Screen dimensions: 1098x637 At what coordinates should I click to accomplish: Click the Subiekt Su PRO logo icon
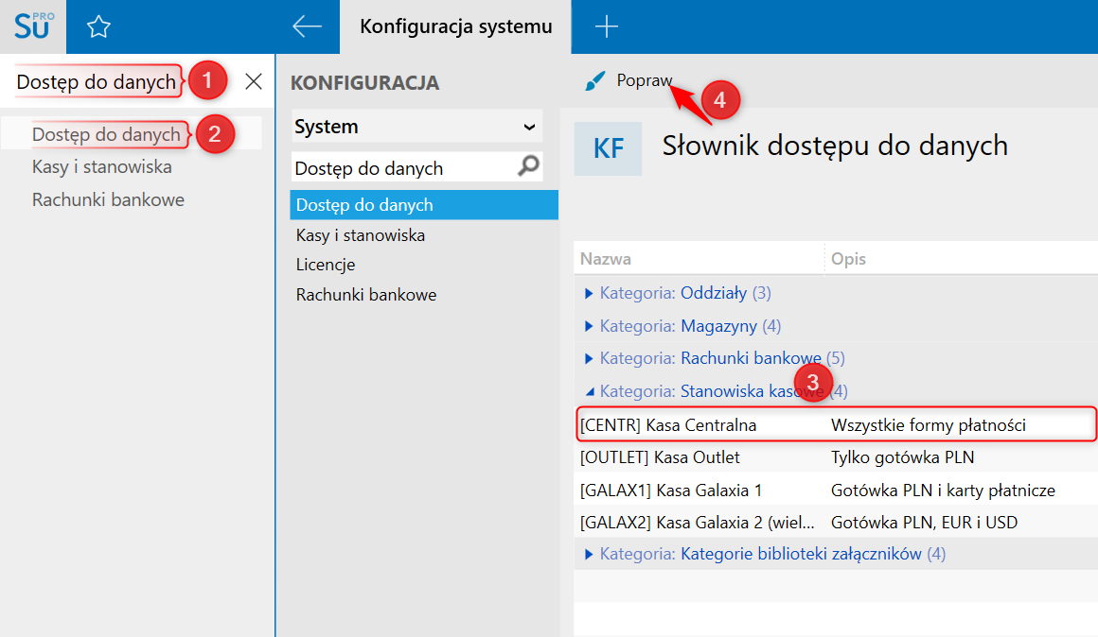click(x=33, y=26)
